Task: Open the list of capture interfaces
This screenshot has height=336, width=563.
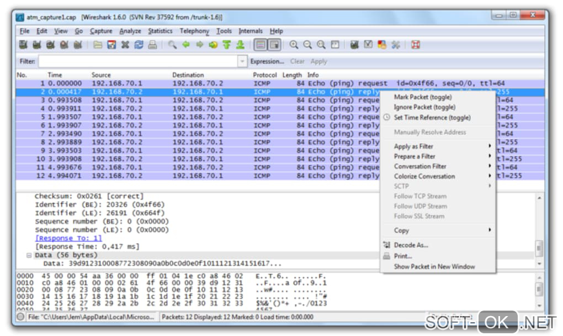Action: (x=23, y=45)
